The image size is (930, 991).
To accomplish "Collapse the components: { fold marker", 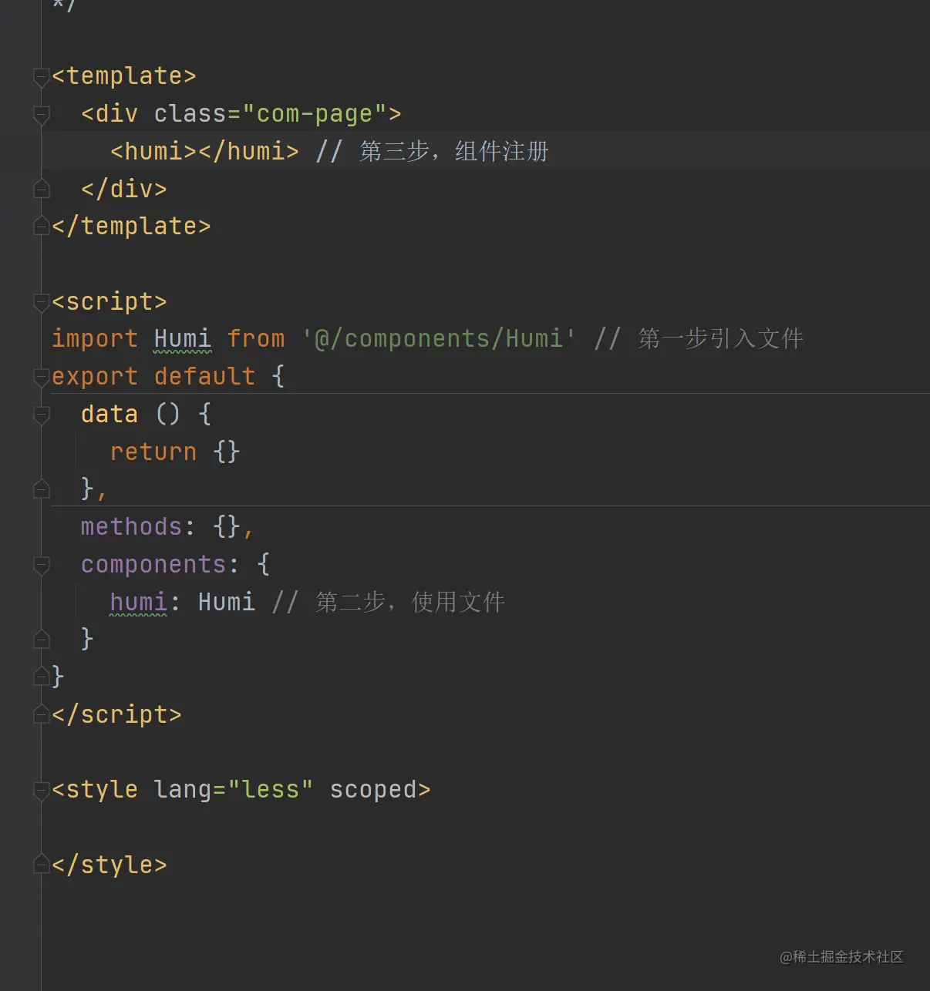I will [x=42, y=565].
